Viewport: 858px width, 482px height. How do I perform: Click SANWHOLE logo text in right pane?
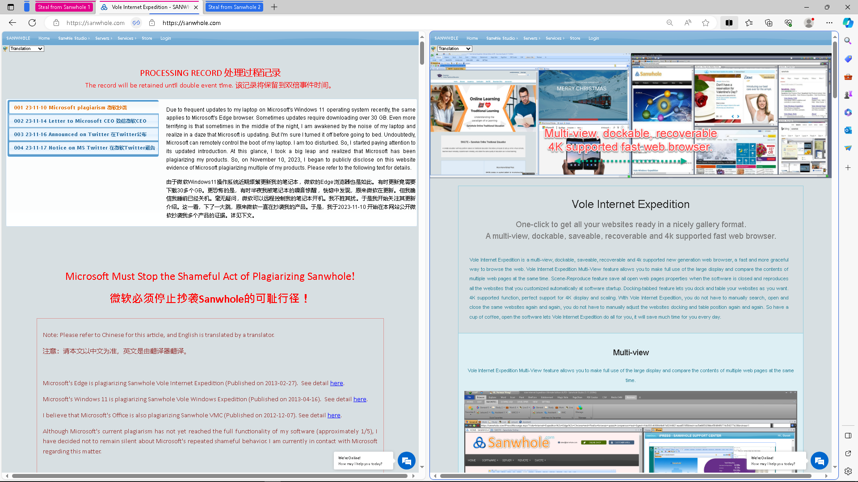446,38
